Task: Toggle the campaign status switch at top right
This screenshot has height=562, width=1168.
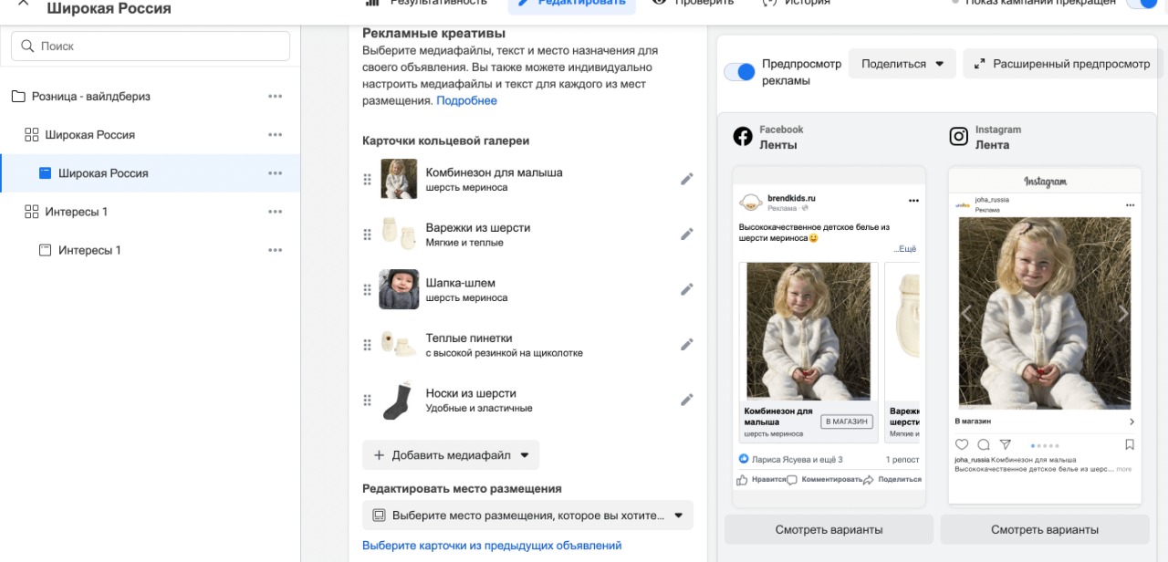Action: 1141,4
